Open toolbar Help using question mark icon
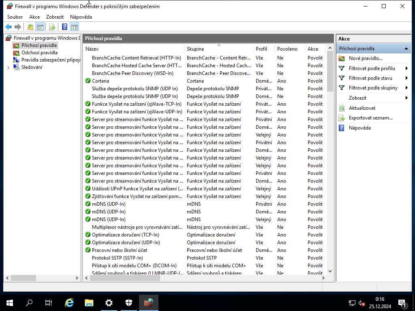 pyautogui.click(x=64, y=27)
